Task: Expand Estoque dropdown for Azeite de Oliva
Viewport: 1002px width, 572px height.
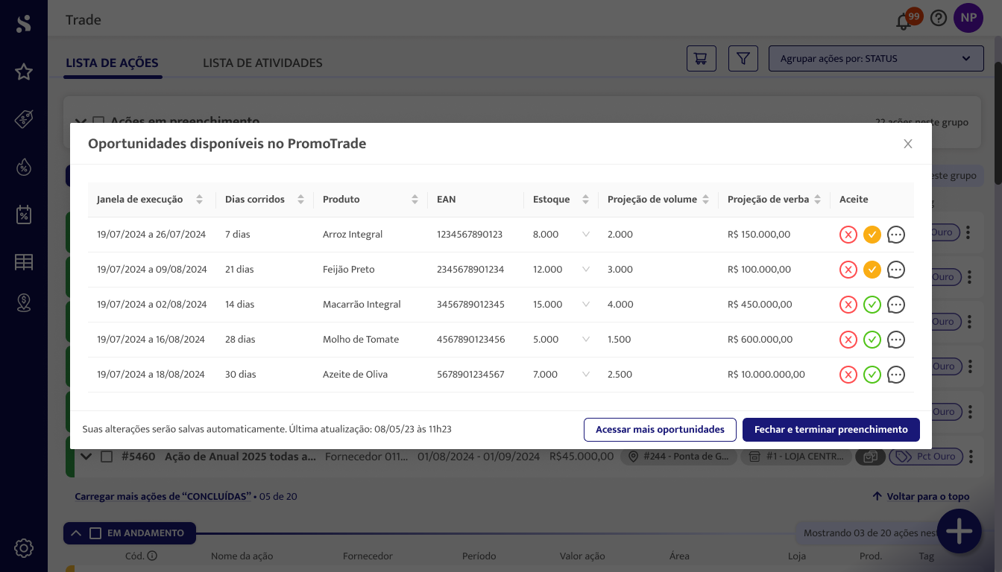Action: 586,375
